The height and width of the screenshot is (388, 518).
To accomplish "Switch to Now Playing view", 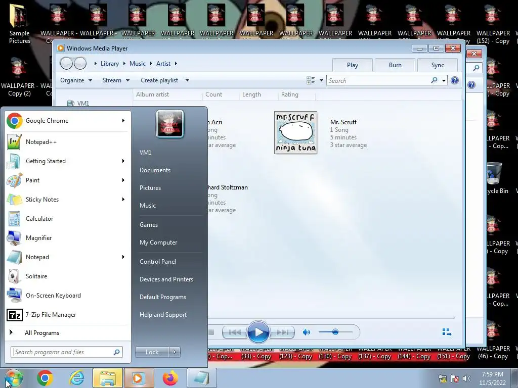I will click(447, 332).
